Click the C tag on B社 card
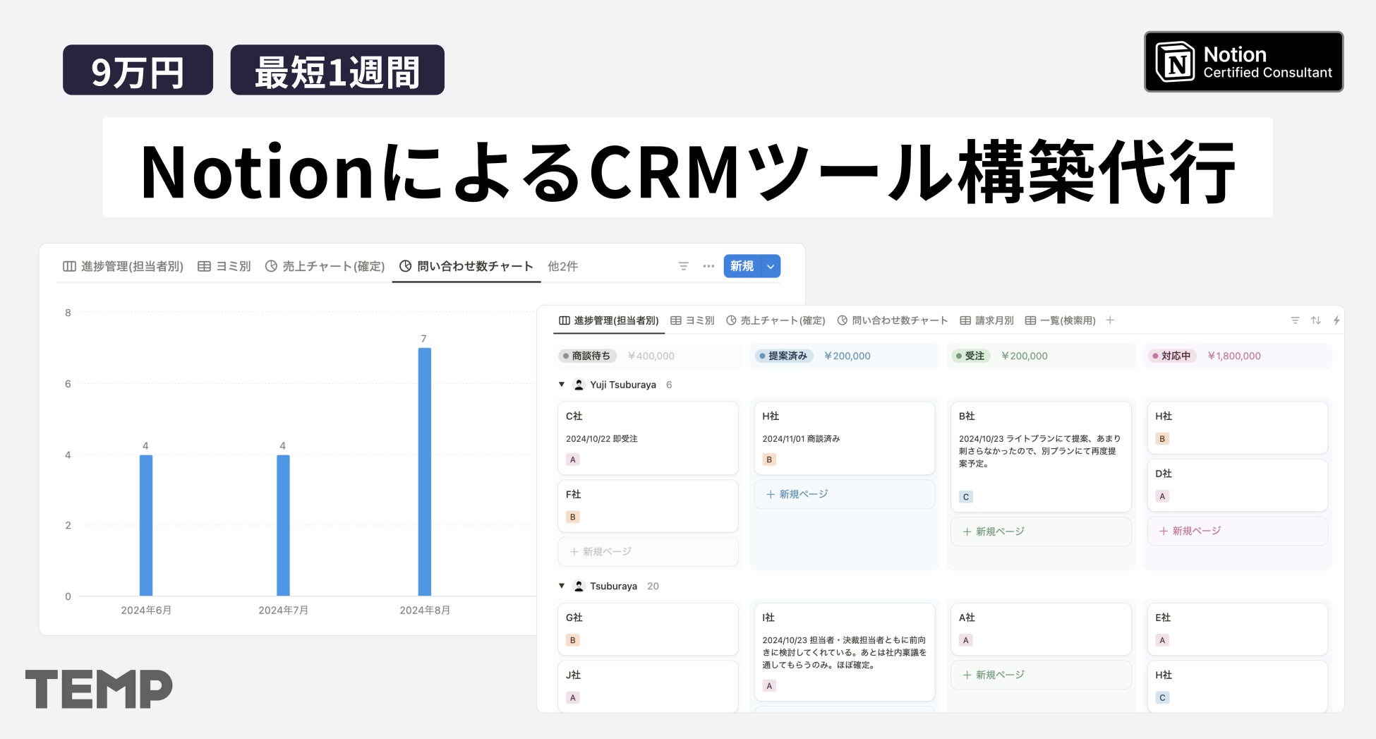Screen dimensions: 1376x739 (966, 497)
